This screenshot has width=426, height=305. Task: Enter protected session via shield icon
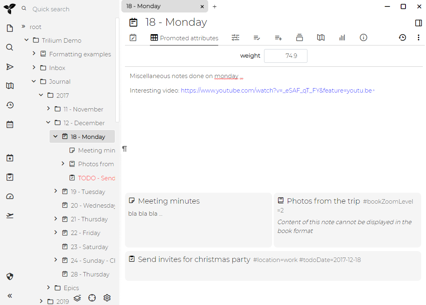click(10, 276)
